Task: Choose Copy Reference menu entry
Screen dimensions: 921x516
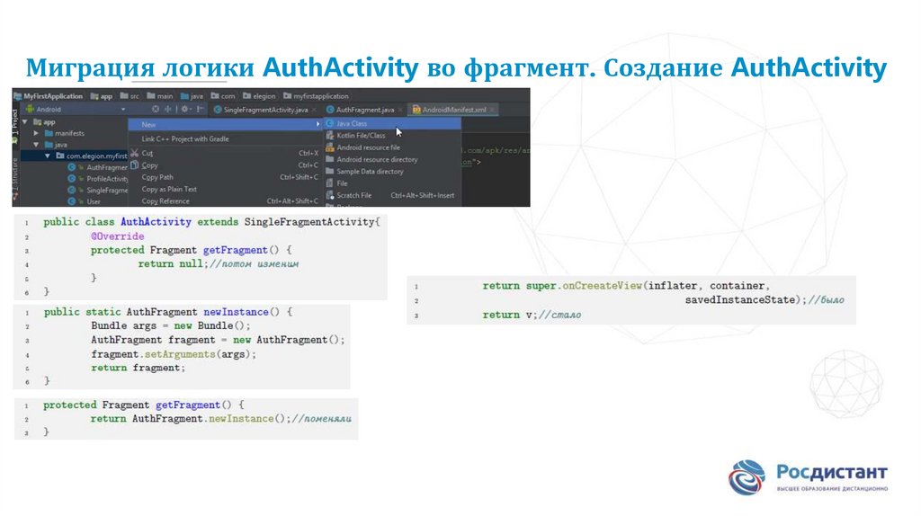Action: coord(226,200)
